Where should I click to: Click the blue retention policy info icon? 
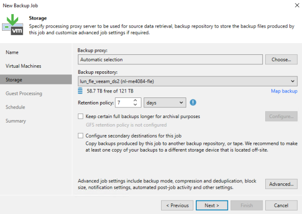(193, 102)
